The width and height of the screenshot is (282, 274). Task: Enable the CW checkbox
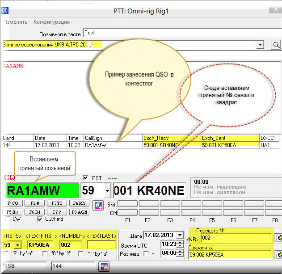7,219
